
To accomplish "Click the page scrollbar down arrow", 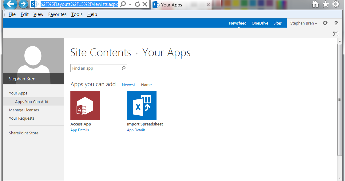I will 340,178.
